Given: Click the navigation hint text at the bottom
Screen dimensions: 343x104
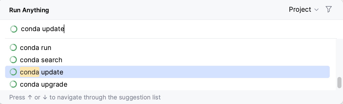Looking at the screenshot, I should 85,97.
